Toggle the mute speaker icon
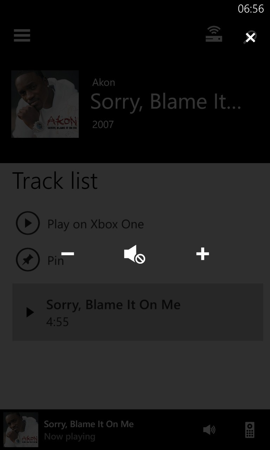This screenshot has width=270, height=450. pyautogui.click(x=135, y=254)
